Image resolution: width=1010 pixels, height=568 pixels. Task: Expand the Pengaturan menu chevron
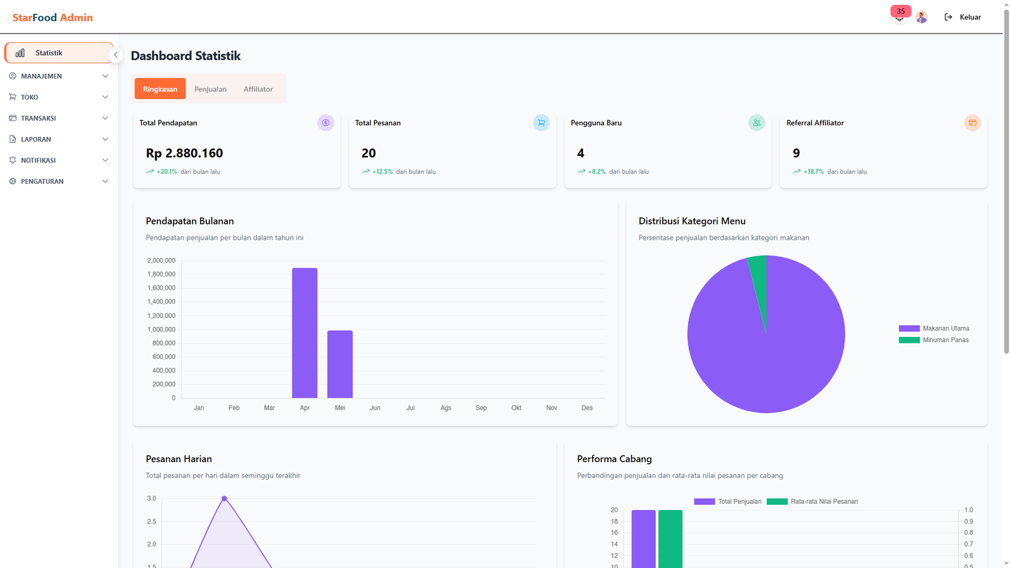click(105, 181)
